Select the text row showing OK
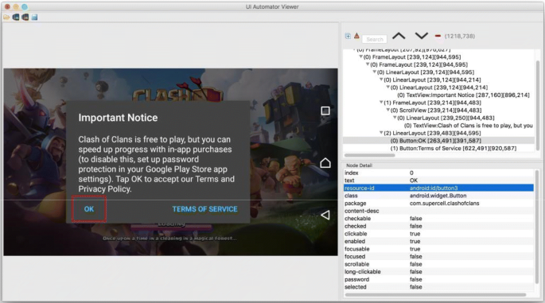This screenshot has height=303, width=545. point(438,181)
